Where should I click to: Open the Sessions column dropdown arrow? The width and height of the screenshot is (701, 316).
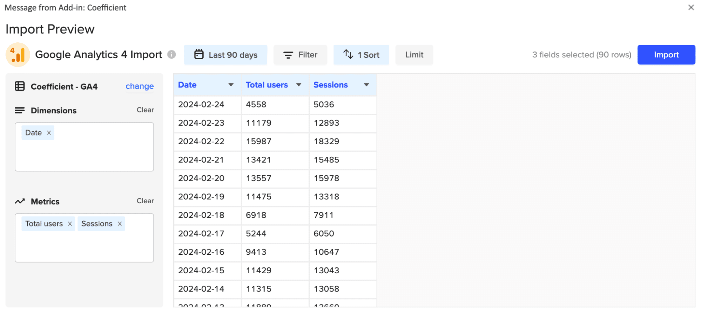[366, 85]
